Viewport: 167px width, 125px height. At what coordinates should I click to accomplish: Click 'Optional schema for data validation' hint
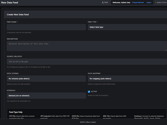pyautogui.click(x=19, y=84)
